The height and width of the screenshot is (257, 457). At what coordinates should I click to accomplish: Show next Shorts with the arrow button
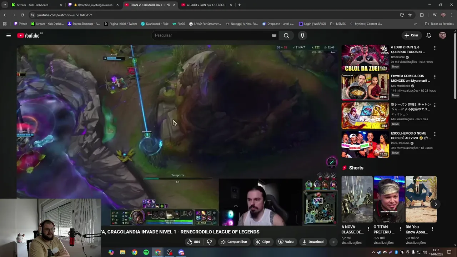point(436,204)
